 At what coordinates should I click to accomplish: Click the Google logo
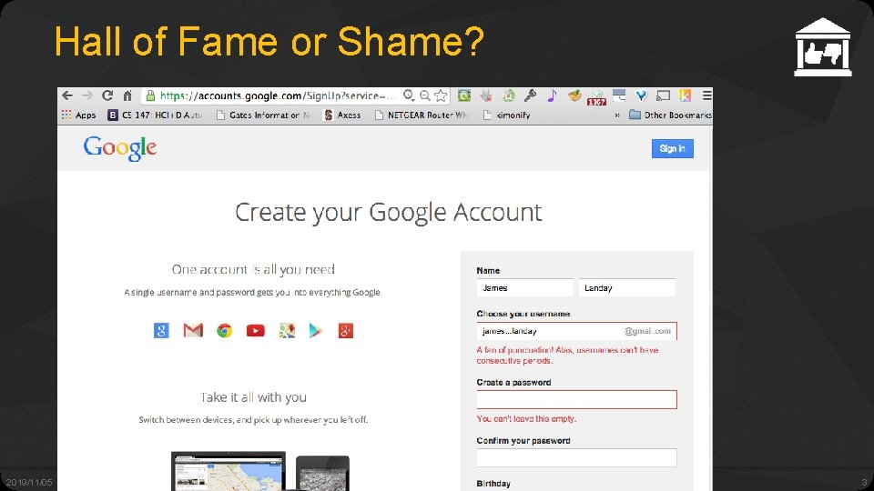(x=120, y=148)
